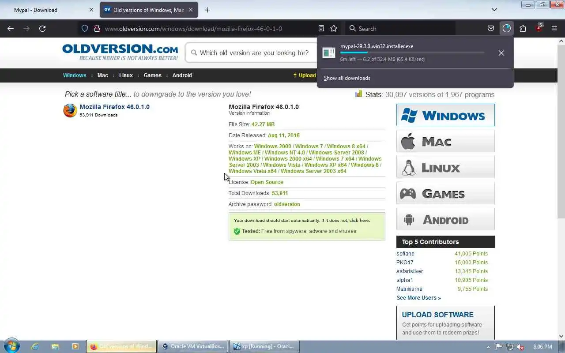The width and height of the screenshot is (565, 353).
Task: Cancel the mypal installer download
Action: click(x=501, y=53)
